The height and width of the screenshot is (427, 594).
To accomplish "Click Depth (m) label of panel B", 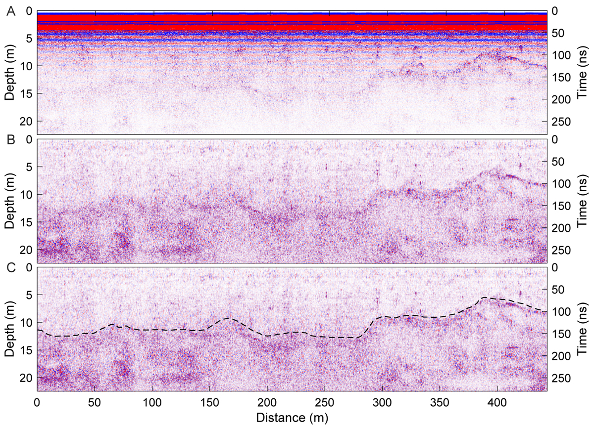I will [x=9, y=201].
